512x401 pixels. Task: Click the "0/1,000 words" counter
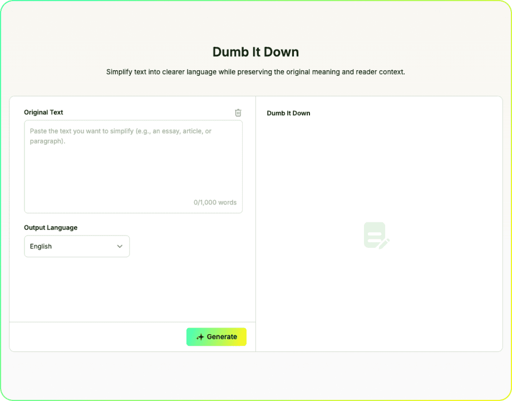tap(215, 202)
